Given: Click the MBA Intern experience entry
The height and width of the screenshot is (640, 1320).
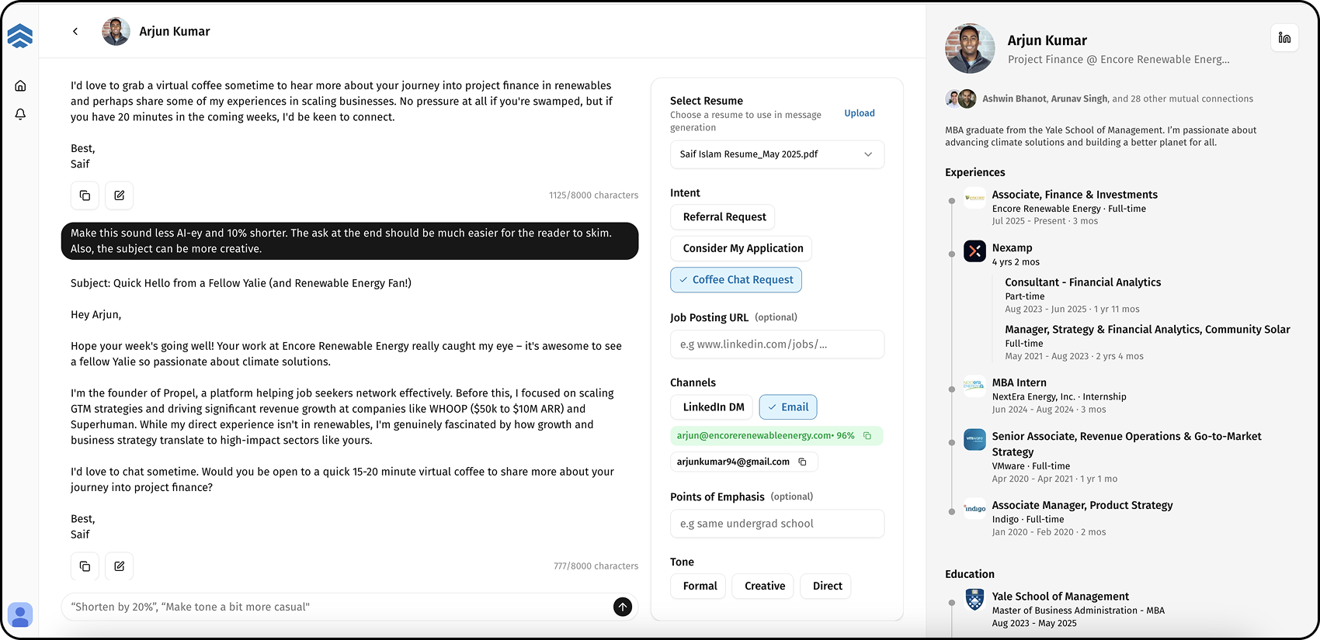Looking at the screenshot, I should 1020,382.
